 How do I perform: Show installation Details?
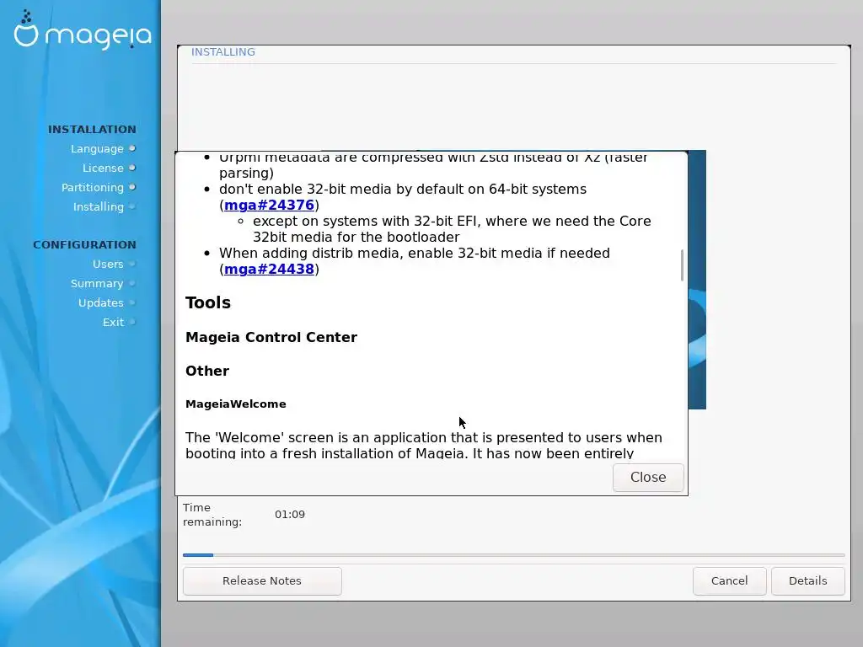click(x=807, y=581)
